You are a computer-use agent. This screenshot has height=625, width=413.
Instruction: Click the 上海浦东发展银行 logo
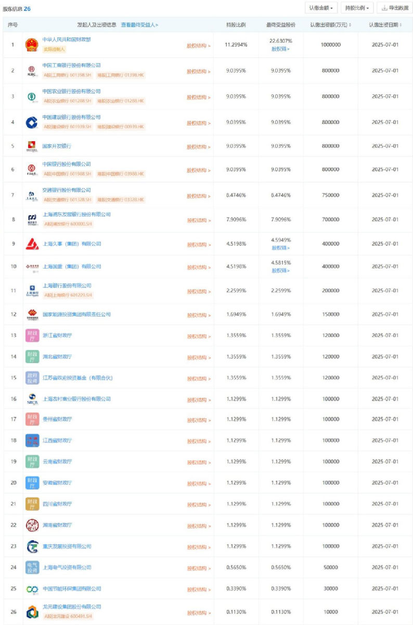tap(32, 219)
